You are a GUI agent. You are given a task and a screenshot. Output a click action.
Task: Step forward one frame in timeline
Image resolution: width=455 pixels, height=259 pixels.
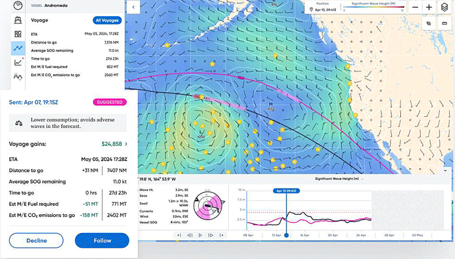point(211,235)
